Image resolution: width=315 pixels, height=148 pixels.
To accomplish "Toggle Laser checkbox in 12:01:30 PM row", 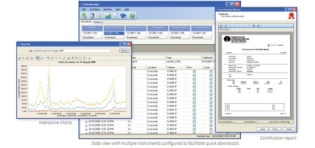I will point(211,129).
